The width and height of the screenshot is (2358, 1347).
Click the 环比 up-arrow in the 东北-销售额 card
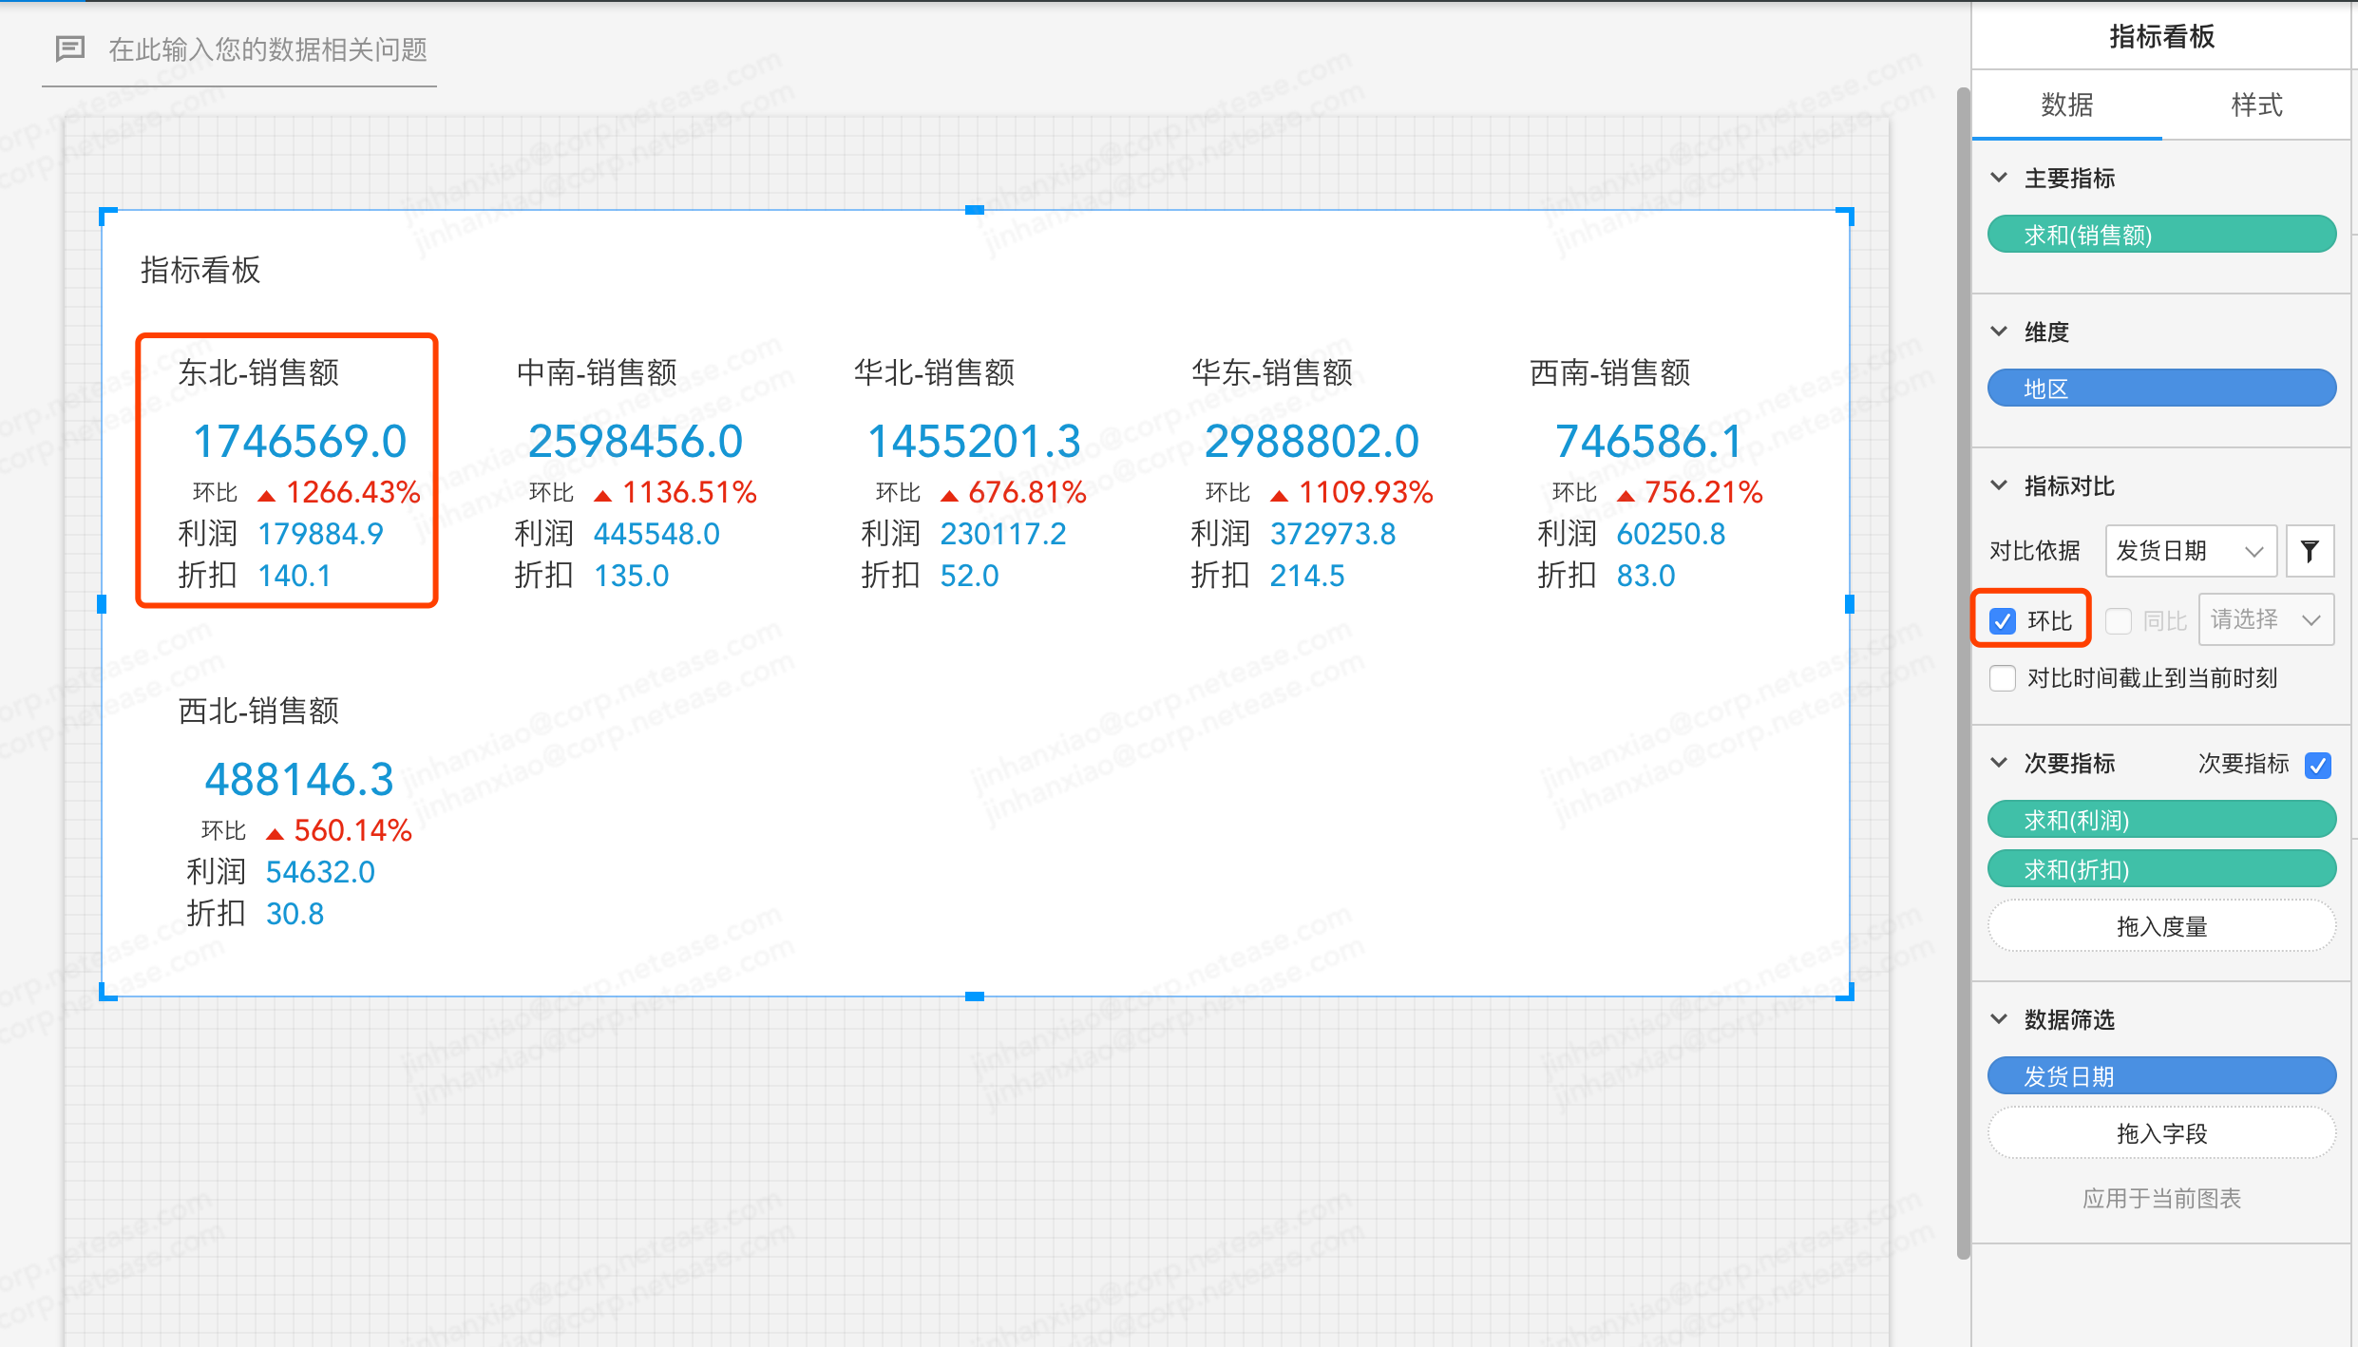[267, 495]
